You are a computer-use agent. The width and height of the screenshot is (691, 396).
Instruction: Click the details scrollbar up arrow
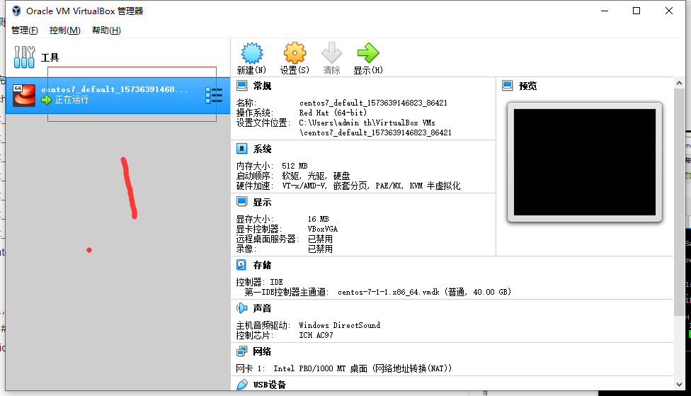click(x=679, y=83)
